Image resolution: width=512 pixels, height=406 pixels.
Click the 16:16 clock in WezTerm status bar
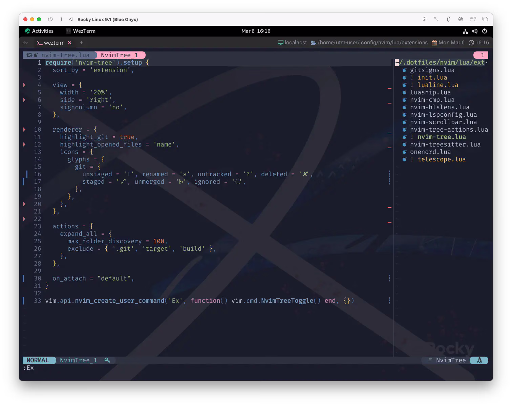click(479, 43)
